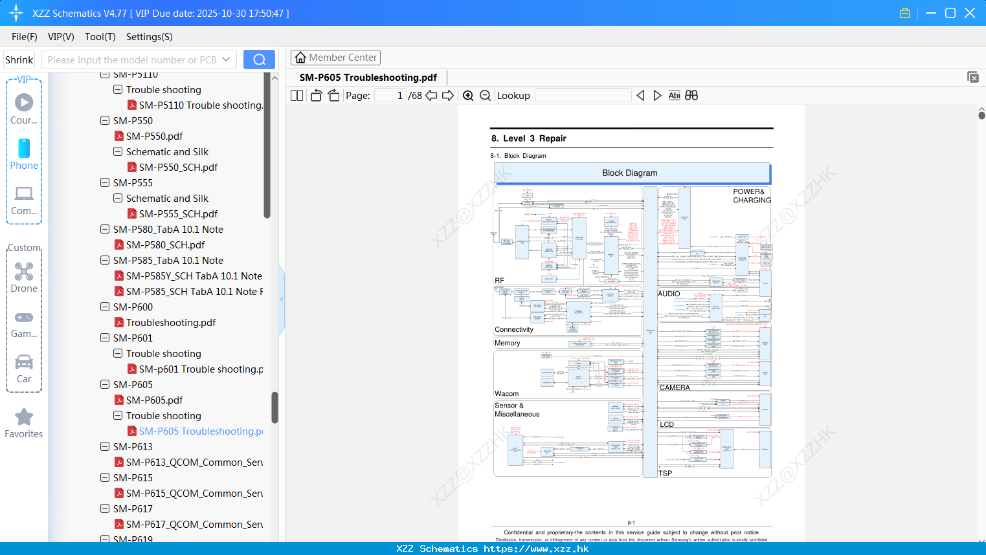Image resolution: width=986 pixels, height=555 pixels.
Task: Open SM-p601 Trouble shooting file
Action: (x=201, y=369)
